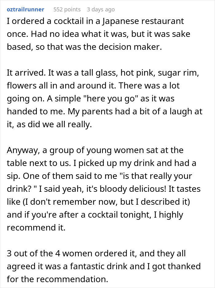Viewport: 215px width, 288px height.
Task: Click the 552 points score
Action: click(x=67, y=10)
